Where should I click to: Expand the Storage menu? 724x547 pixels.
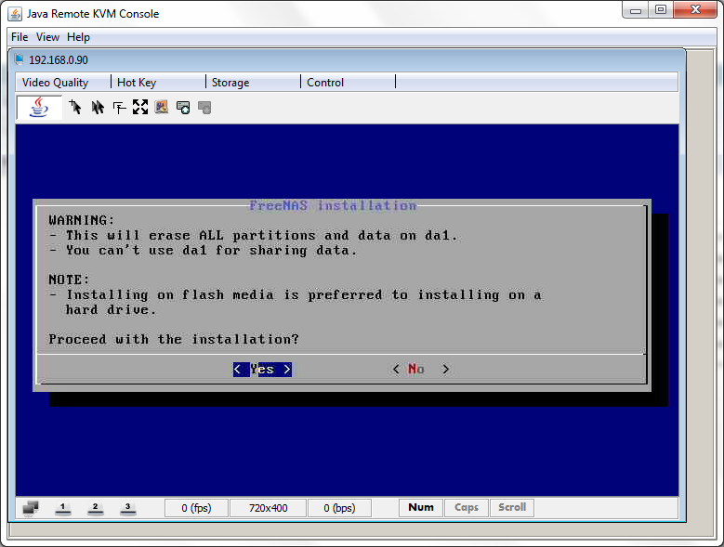pos(230,83)
